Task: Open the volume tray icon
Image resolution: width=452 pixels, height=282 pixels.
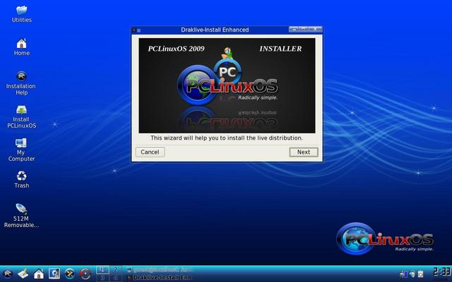Action: coord(412,274)
